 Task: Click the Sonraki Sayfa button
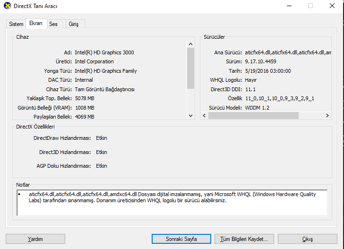coord(181,239)
